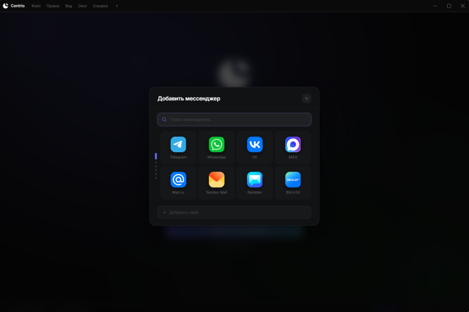Click the Rambler label text
469x312 pixels.
click(x=255, y=193)
